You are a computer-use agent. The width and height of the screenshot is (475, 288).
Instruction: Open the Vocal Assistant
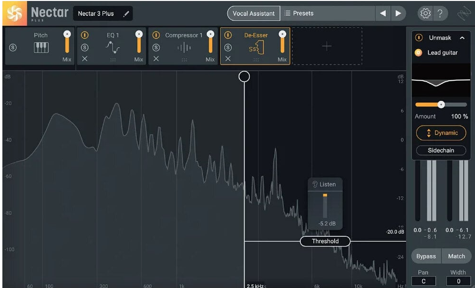pos(253,13)
